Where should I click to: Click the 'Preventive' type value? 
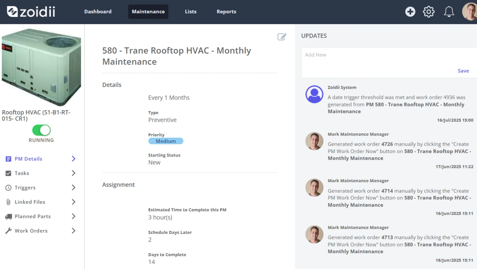162,120
